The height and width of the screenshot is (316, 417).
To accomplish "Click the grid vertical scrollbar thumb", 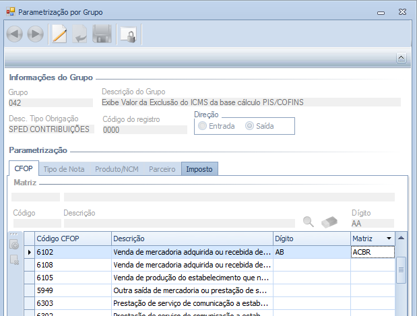I will pyautogui.click(x=401, y=270).
